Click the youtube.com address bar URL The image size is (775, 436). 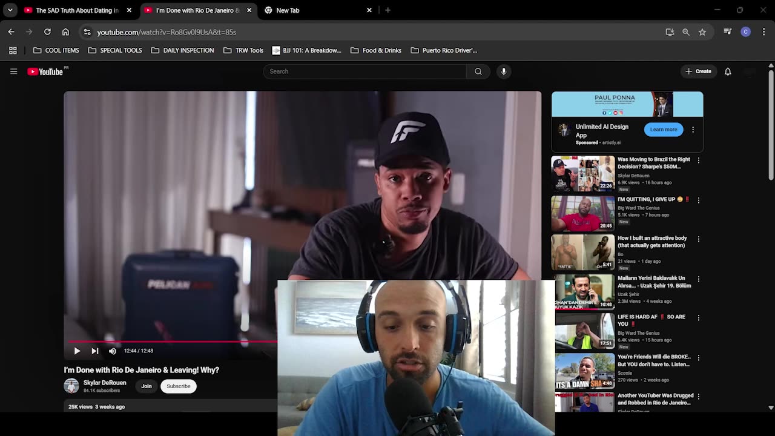click(167, 32)
